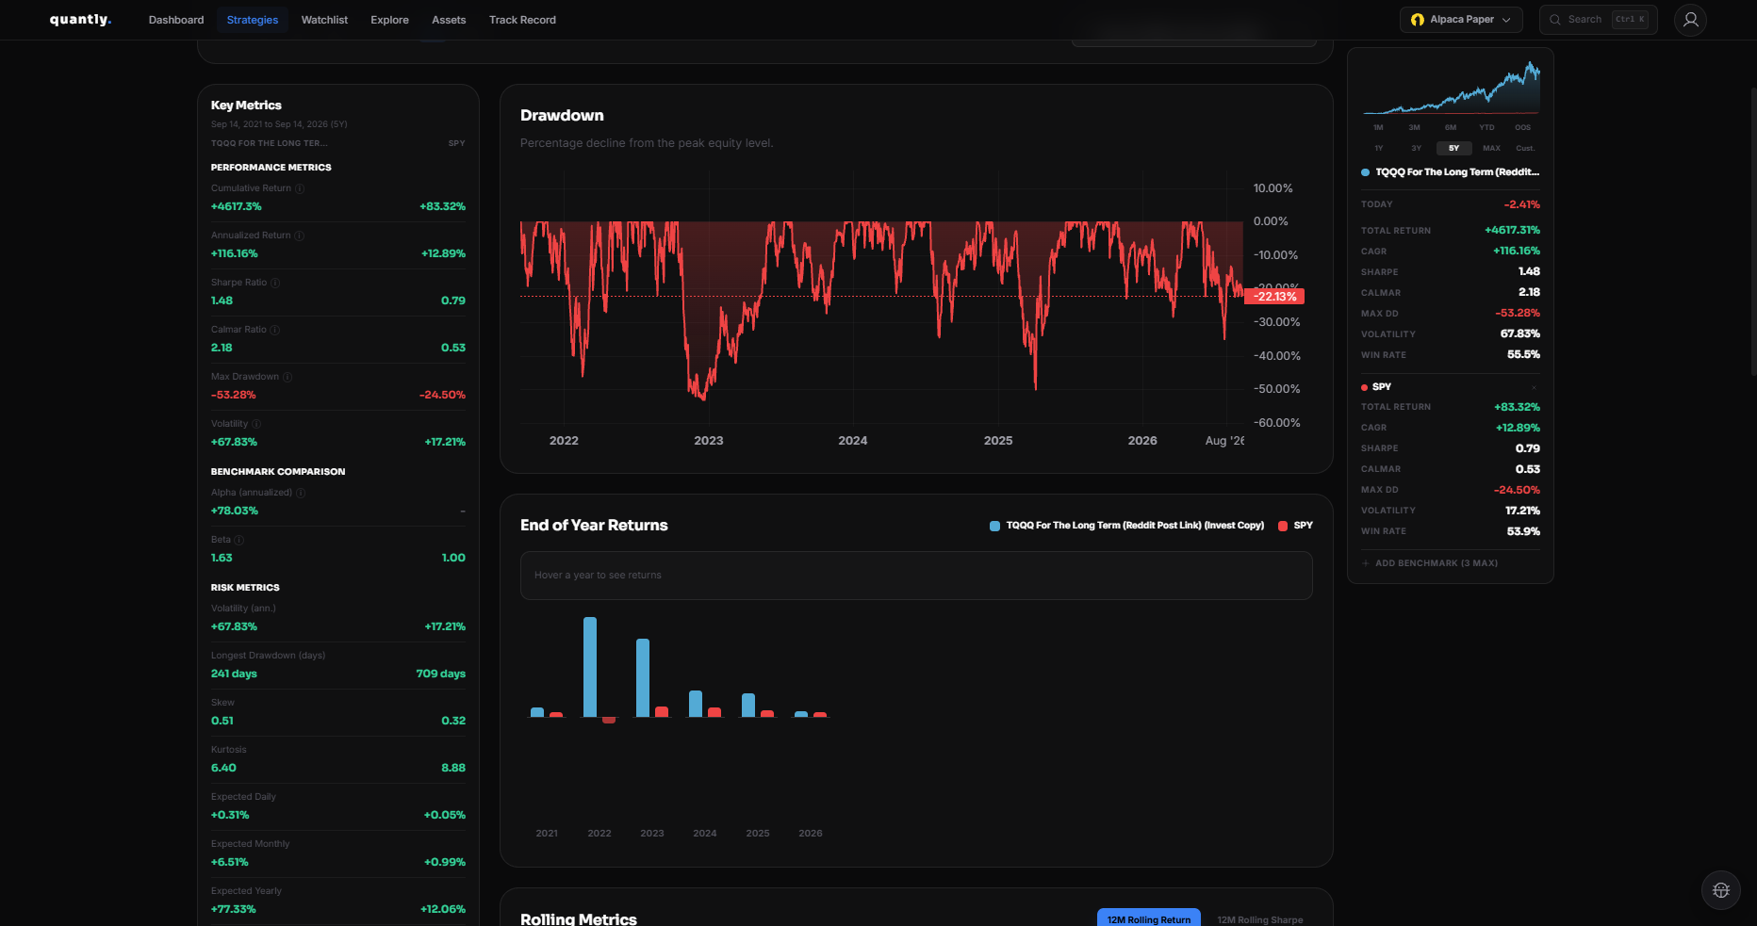
Task: Select the 6M time range
Action: click(1450, 127)
